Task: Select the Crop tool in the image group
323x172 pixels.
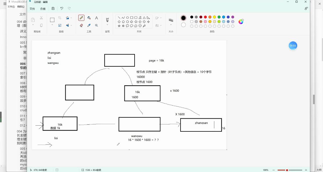Action: click(x=60, y=18)
